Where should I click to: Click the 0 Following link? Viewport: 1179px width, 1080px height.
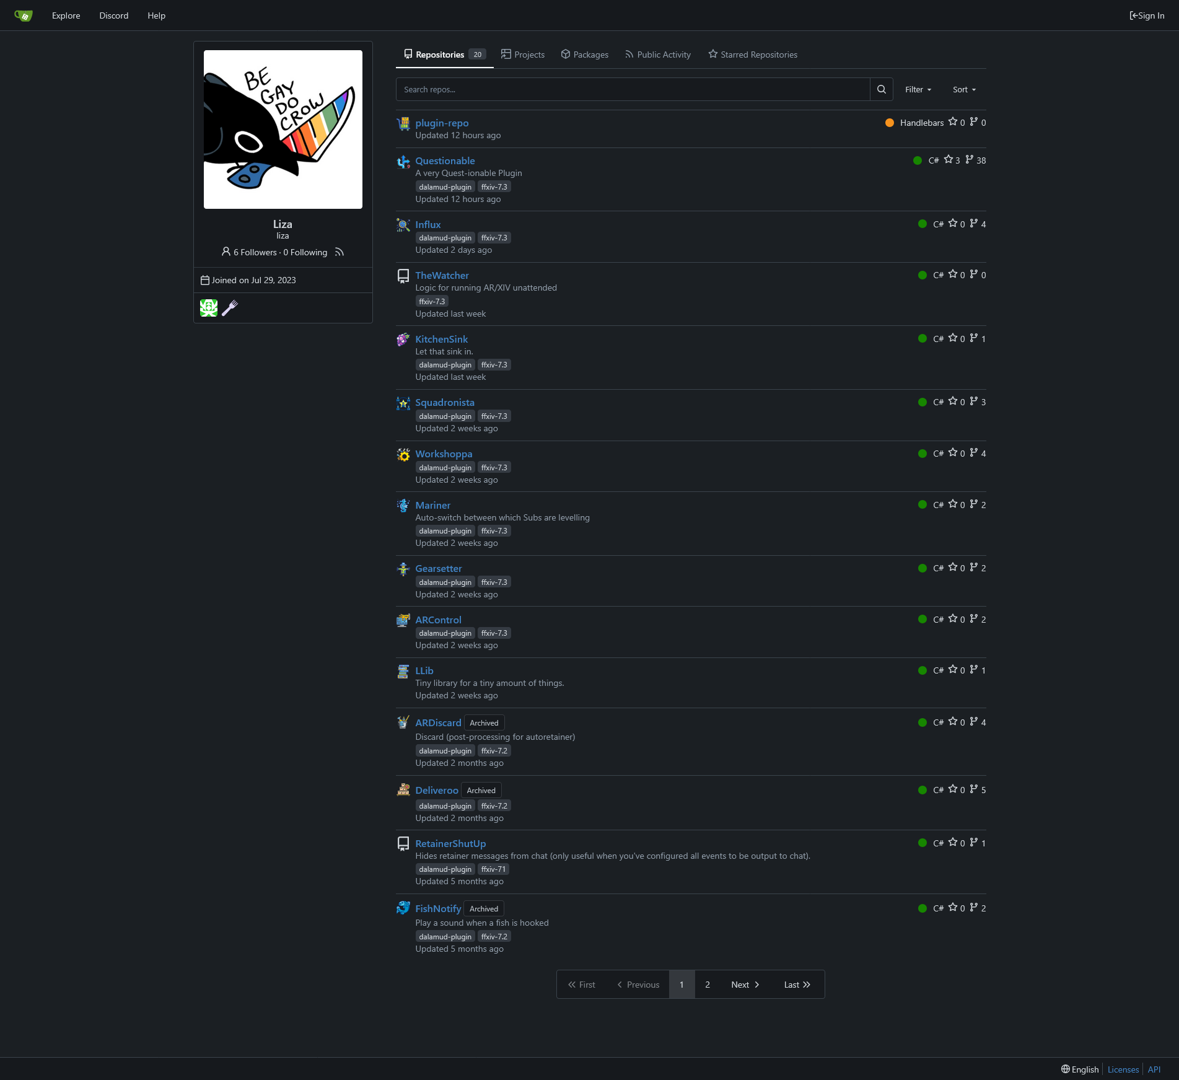click(x=305, y=252)
